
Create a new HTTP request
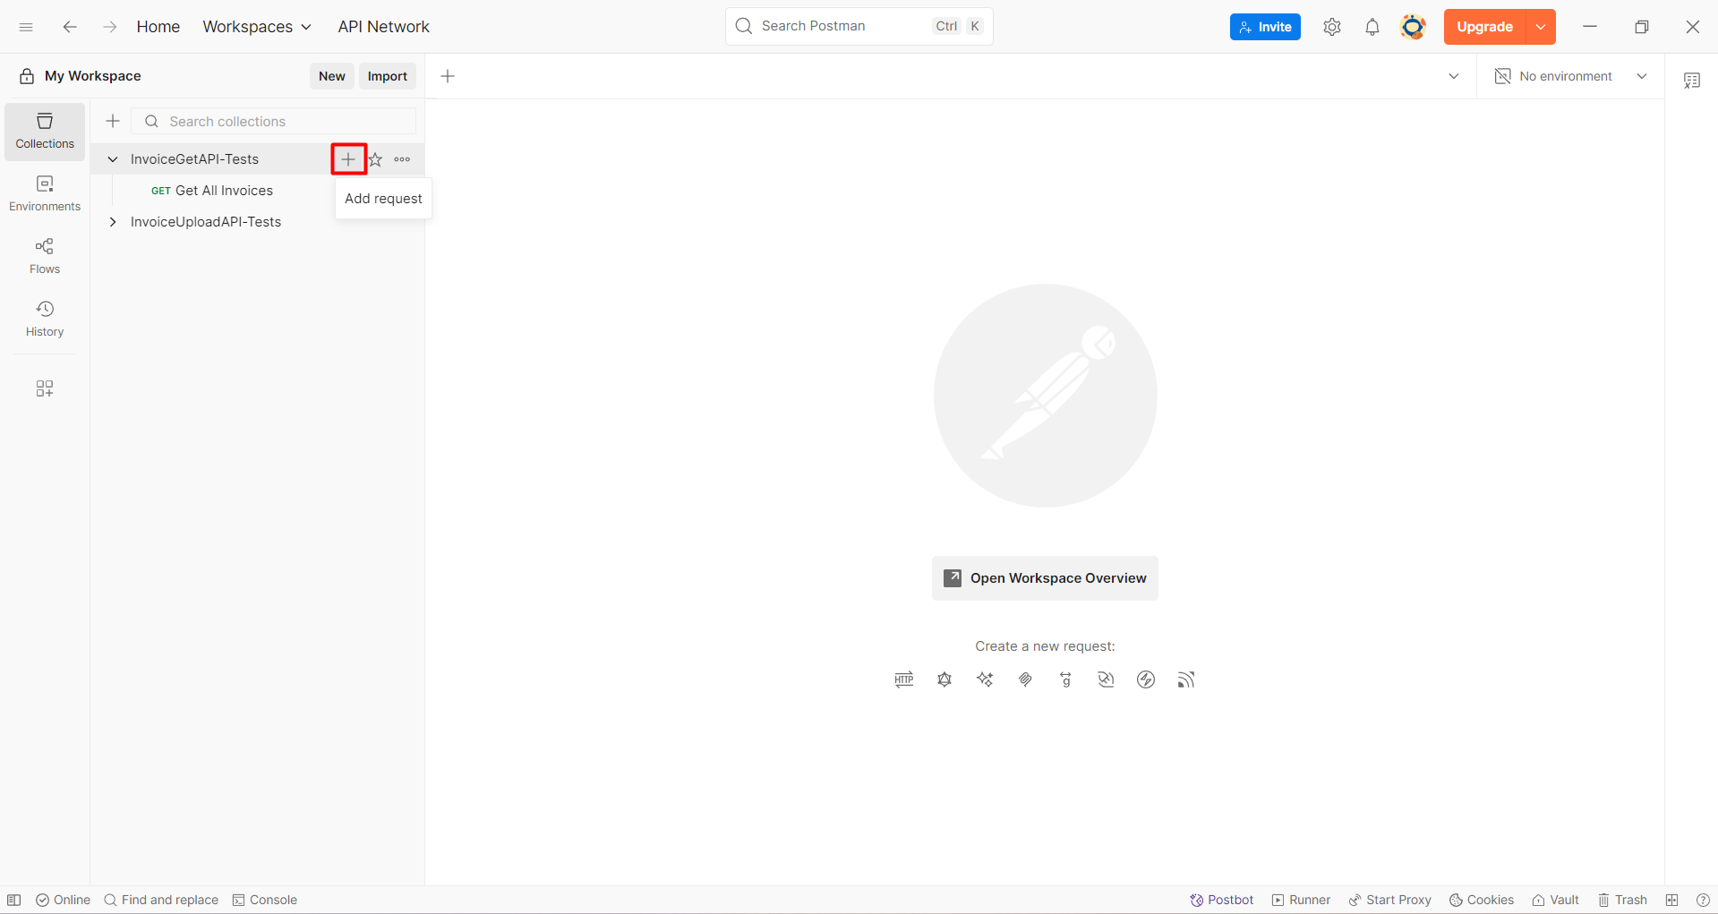(903, 679)
